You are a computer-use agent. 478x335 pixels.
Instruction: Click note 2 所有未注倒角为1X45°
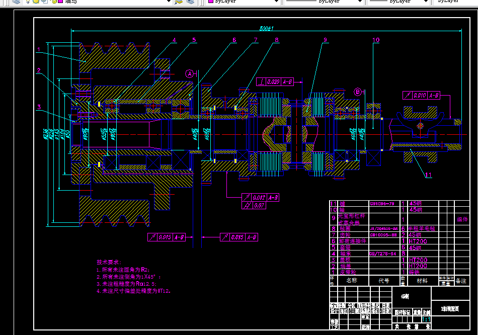point(129,277)
